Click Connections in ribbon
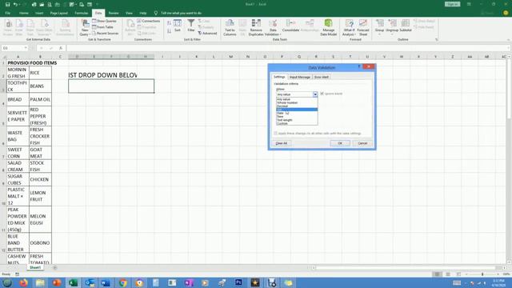The width and height of the screenshot is (512, 288). (149, 21)
